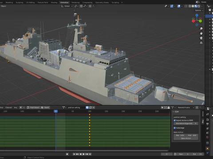213x159 pixels.
Task: Open the pivot point dropdown
Action: [76, 6]
